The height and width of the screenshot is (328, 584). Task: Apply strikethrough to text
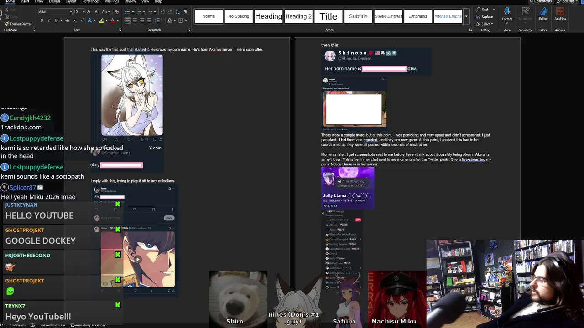pyautogui.click(x=68, y=20)
